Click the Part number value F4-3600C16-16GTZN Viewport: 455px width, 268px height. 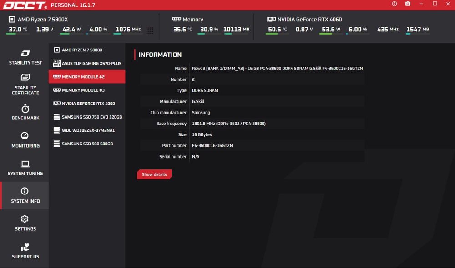[212, 145]
